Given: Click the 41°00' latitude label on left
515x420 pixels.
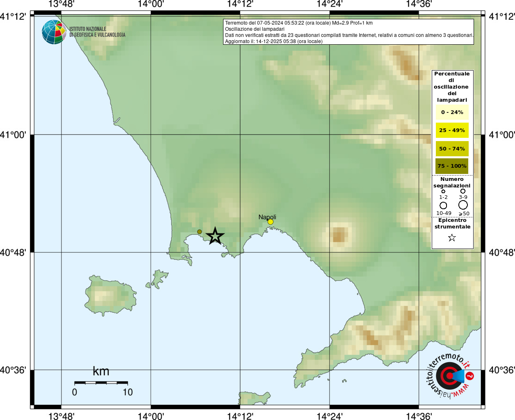Looking at the screenshot, I should click(13, 135).
